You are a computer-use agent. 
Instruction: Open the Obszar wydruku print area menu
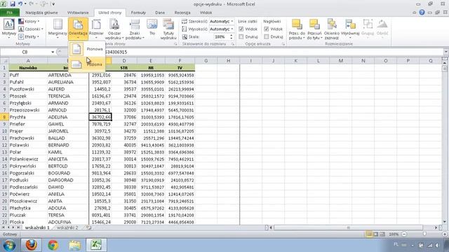click(x=114, y=29)
